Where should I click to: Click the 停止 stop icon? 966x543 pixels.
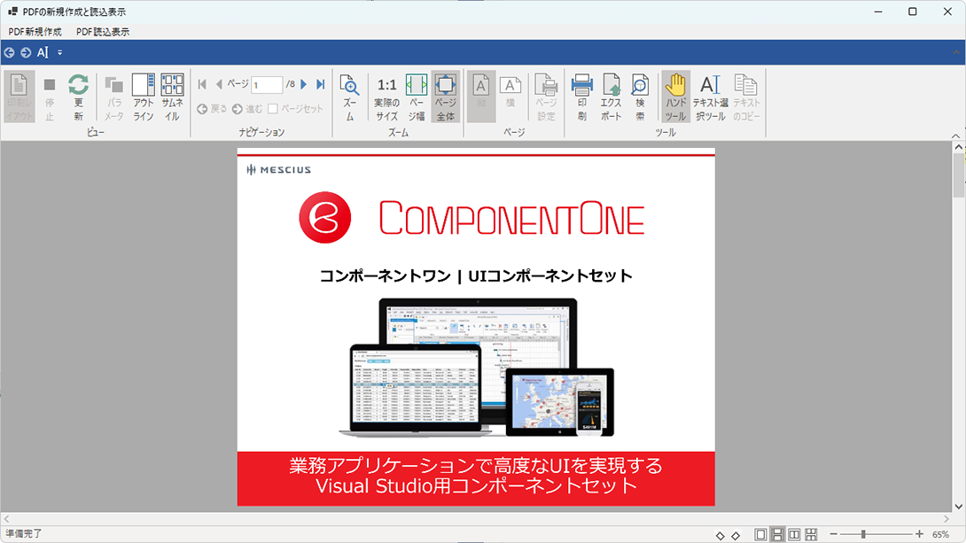click(50, 97)
